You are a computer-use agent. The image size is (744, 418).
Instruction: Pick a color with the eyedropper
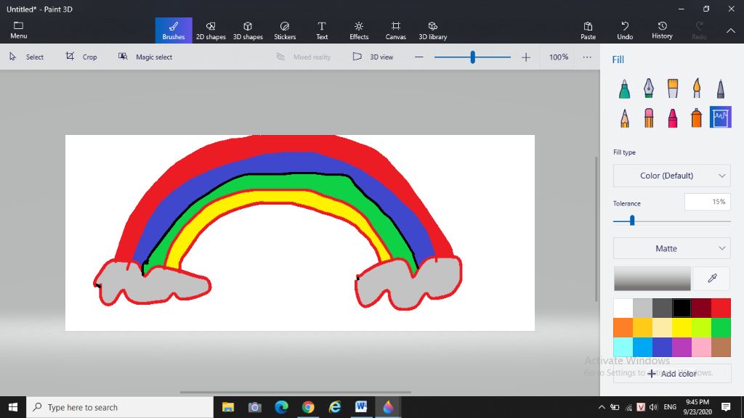[x=712, y=278]
